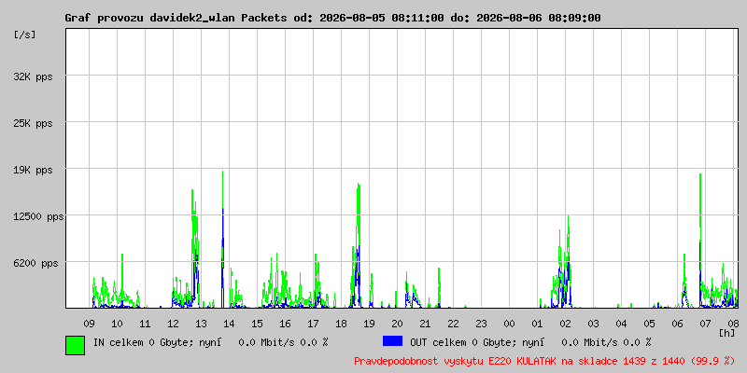Click the 03 hour tick label
Screen dimensions: 747x373
[594, 324]
